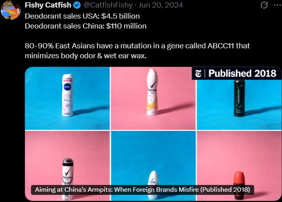Open the @CatfishFishy handle link

tap(108, 5)
